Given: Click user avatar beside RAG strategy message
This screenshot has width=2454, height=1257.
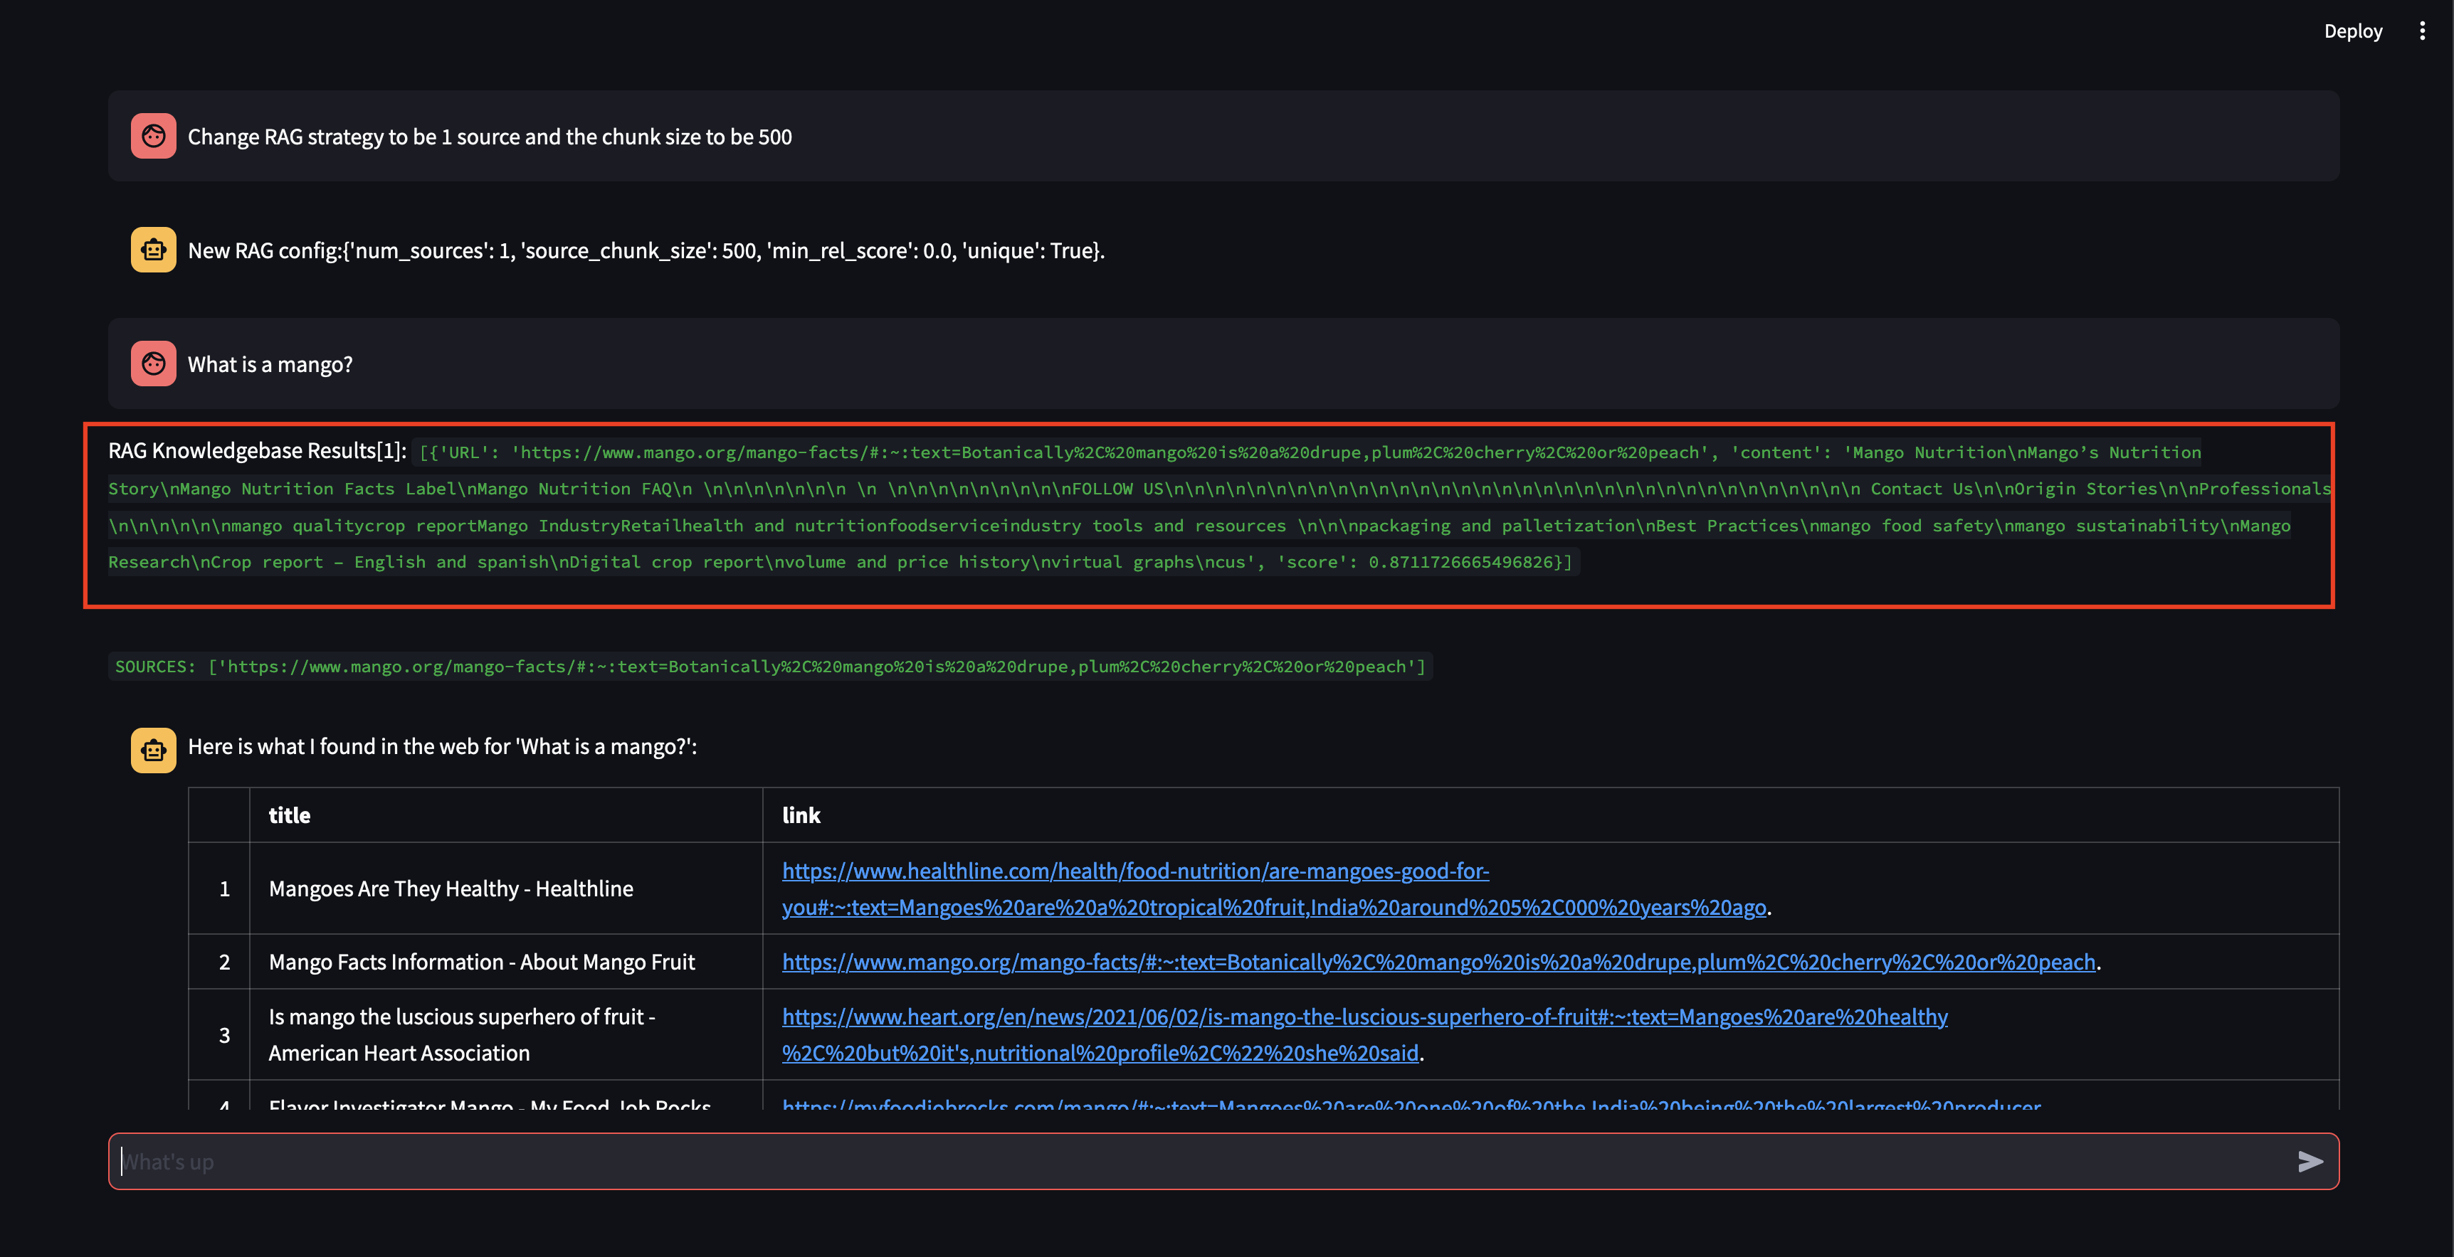Looking at the screenshot, I should pos(154,136).
